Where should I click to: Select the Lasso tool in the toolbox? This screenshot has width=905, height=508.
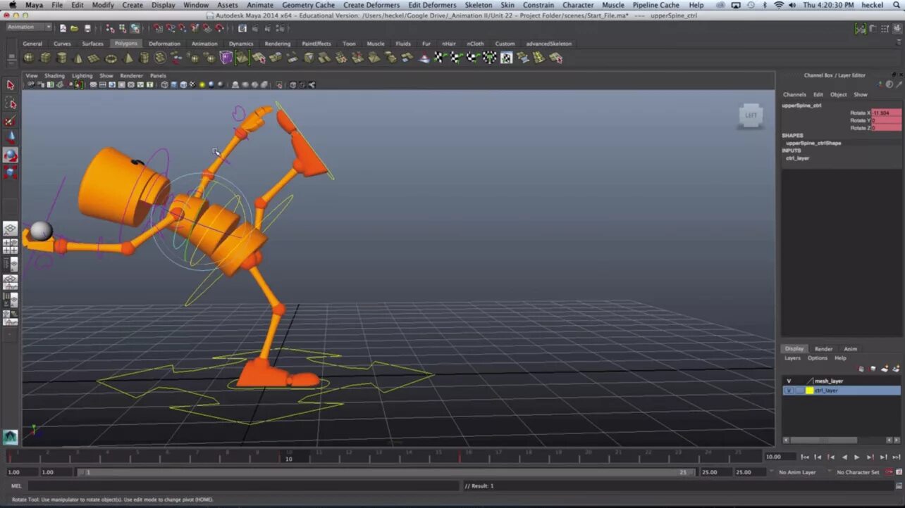click(x=11, y=103)
